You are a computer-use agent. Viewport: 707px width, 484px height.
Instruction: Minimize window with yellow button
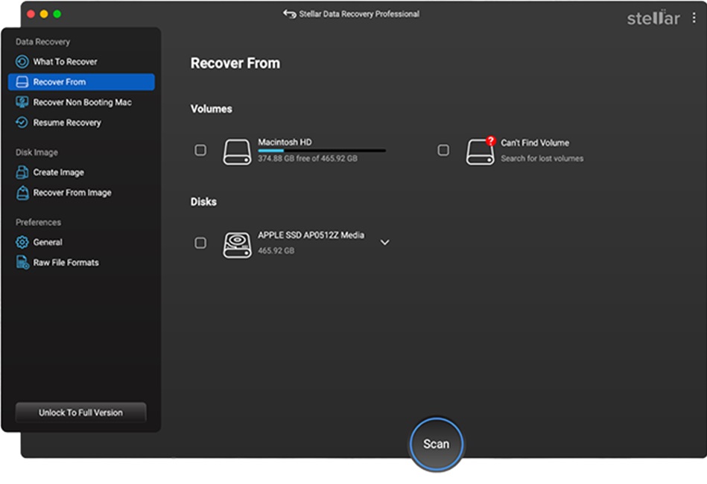[x=44, y=14]
